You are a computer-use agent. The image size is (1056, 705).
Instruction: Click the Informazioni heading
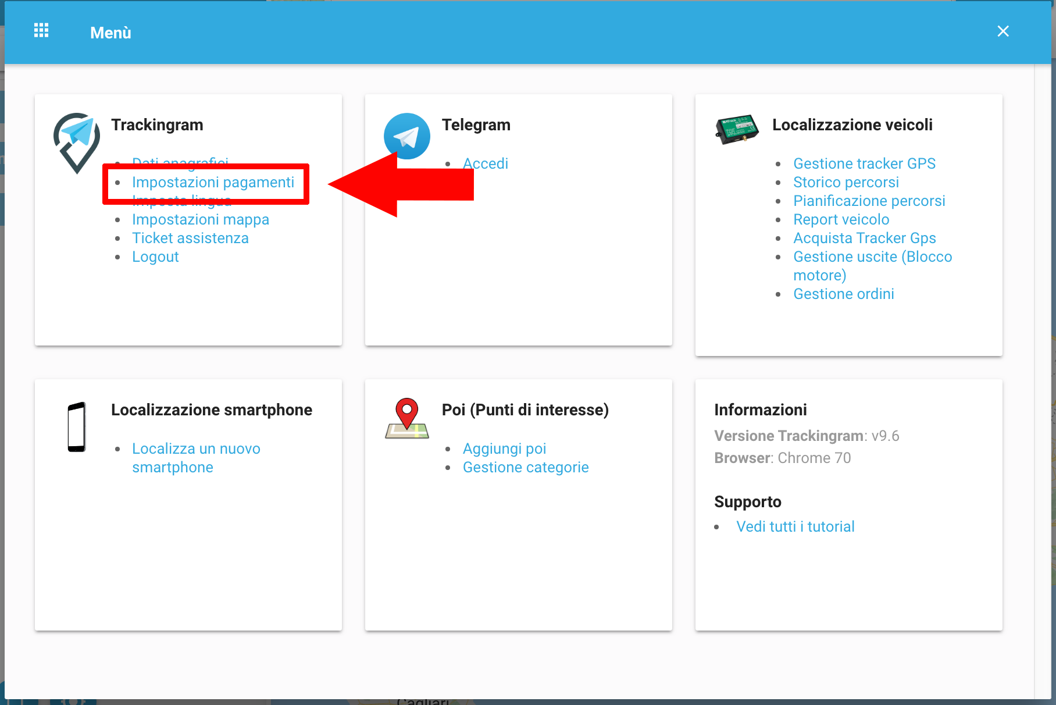pos(761,410)
